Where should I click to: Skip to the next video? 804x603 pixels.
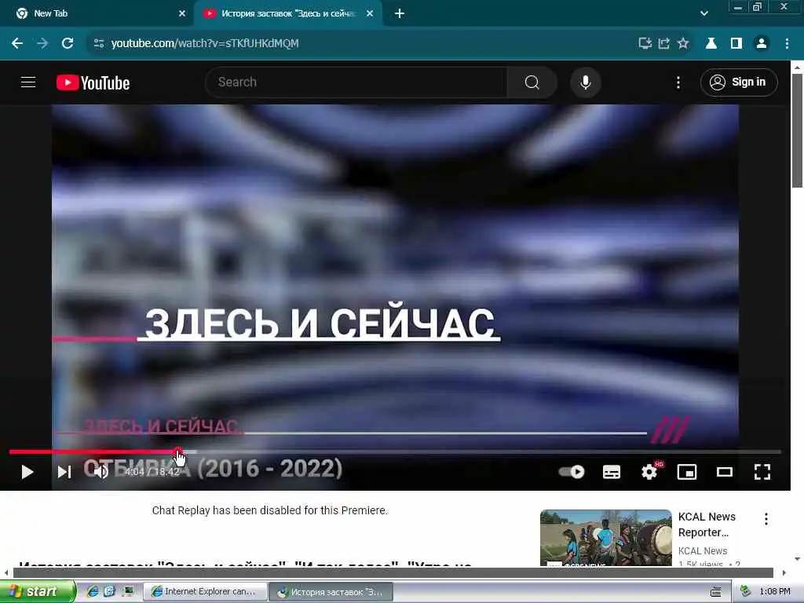(x=64, y=472)
